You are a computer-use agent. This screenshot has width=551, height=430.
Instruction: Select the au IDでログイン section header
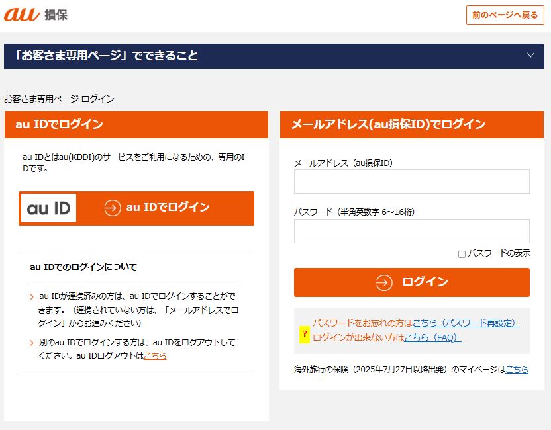click(60, 124)
